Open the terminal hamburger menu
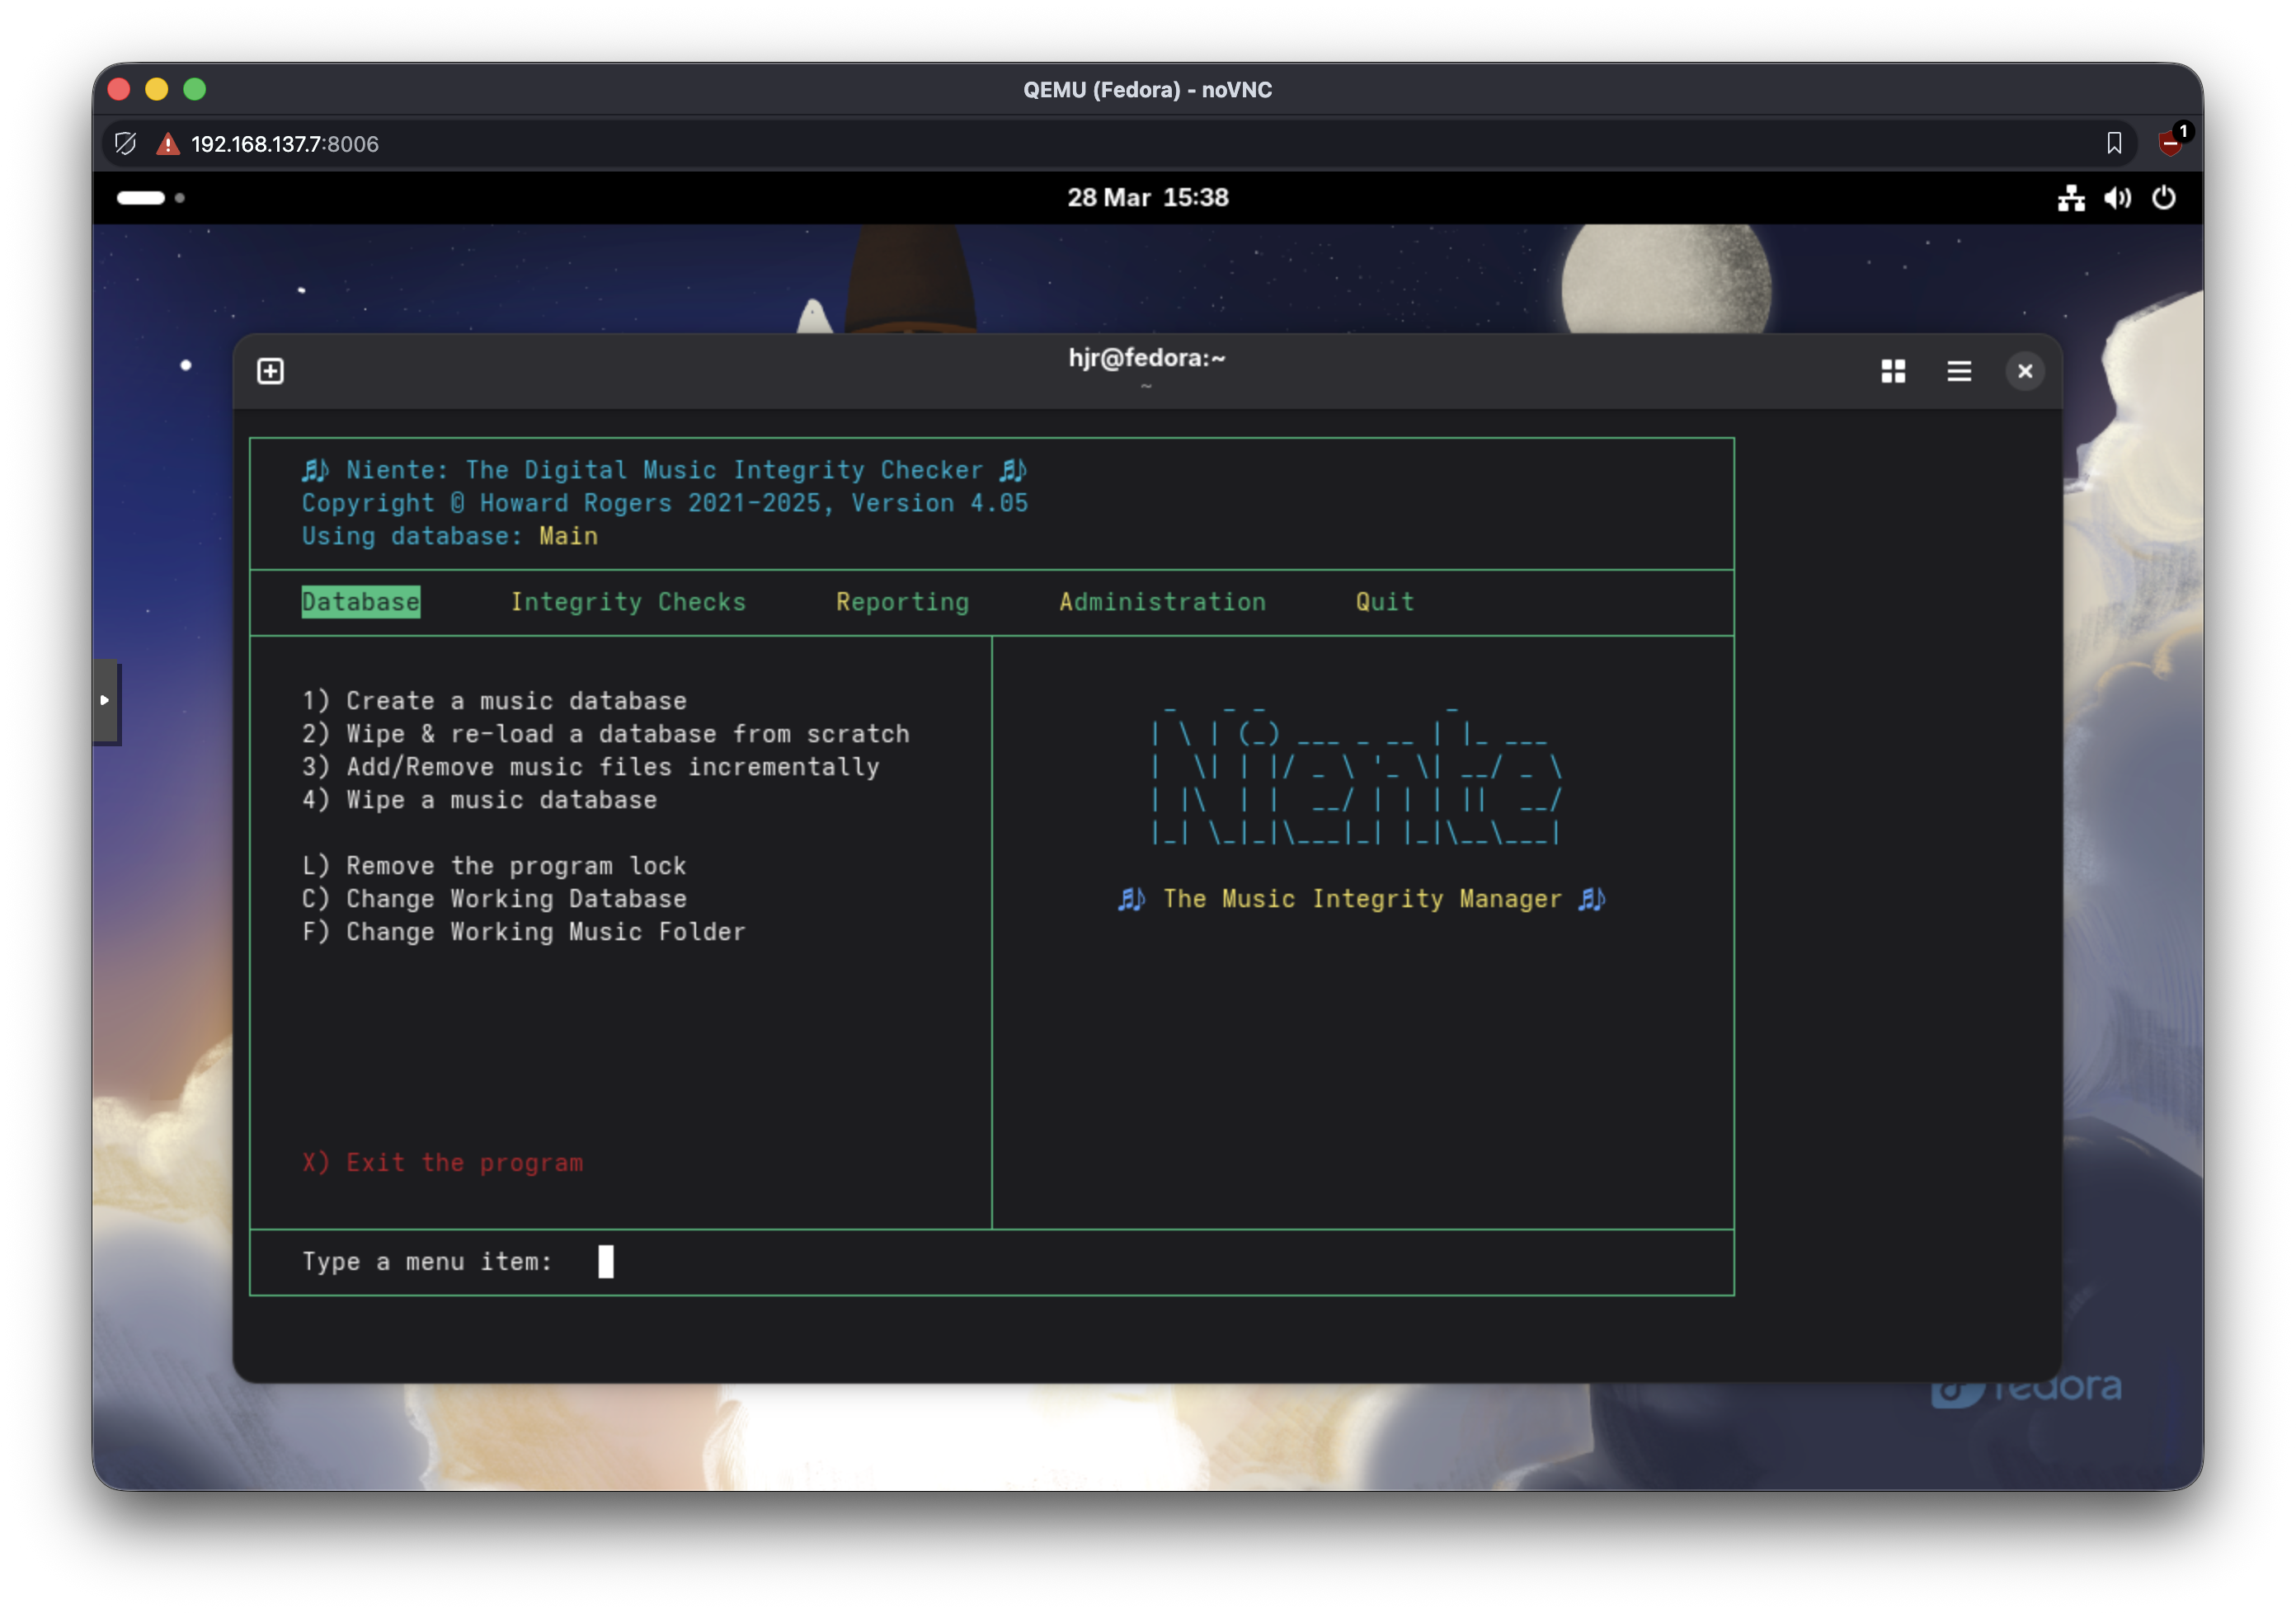Image resolution: width=2296 pixels, height=1613 pixels. [x=1958, y=371]
